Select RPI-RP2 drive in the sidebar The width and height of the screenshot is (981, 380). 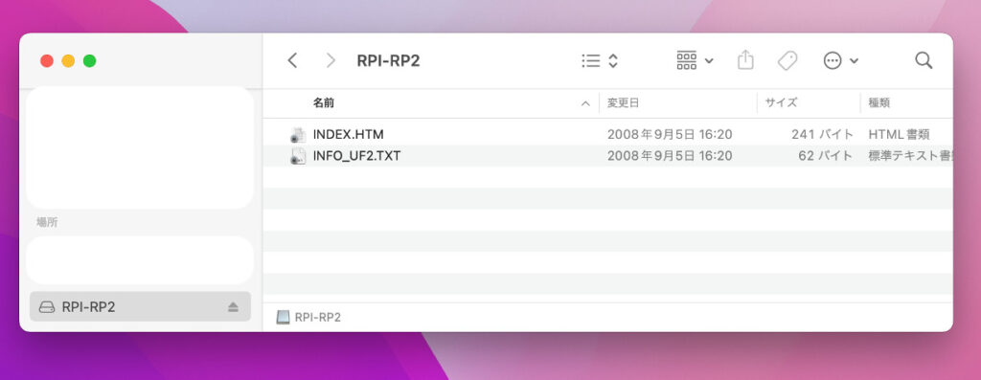(140, 307)
